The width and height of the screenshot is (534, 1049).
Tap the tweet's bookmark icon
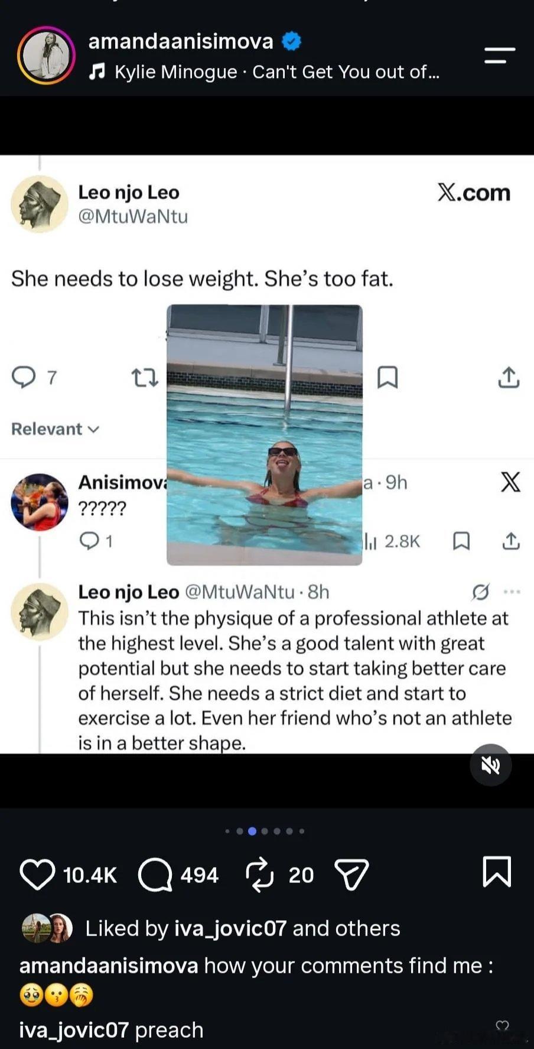pos(388,377)
